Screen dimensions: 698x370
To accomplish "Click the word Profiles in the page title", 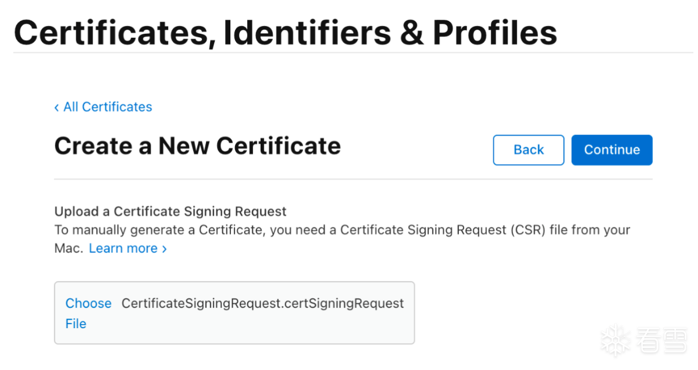I will pos(495,32).
